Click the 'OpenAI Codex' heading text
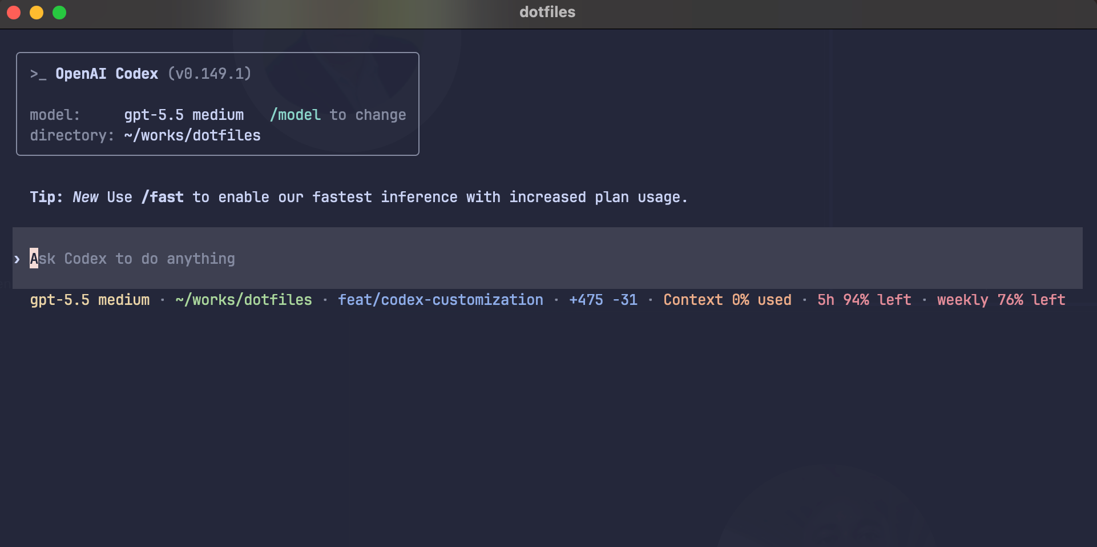 click(x=107, y=74)
